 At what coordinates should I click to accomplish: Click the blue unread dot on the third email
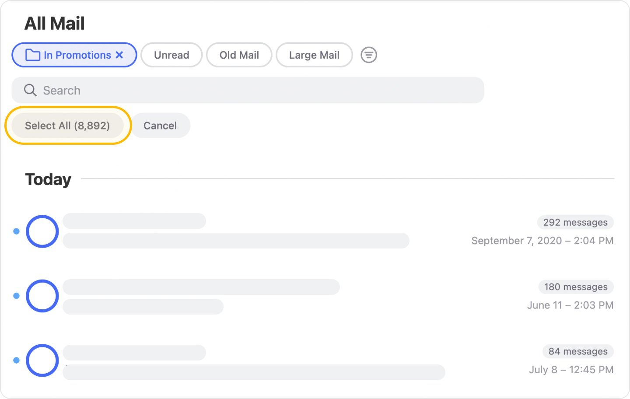pyautogui.click(x=16, y=360)
